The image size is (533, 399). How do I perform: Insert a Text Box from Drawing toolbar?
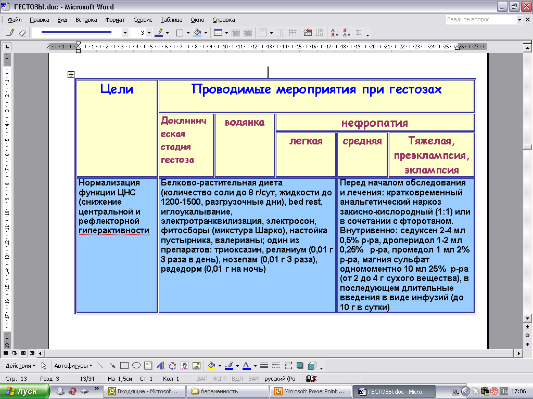point(148,365)
